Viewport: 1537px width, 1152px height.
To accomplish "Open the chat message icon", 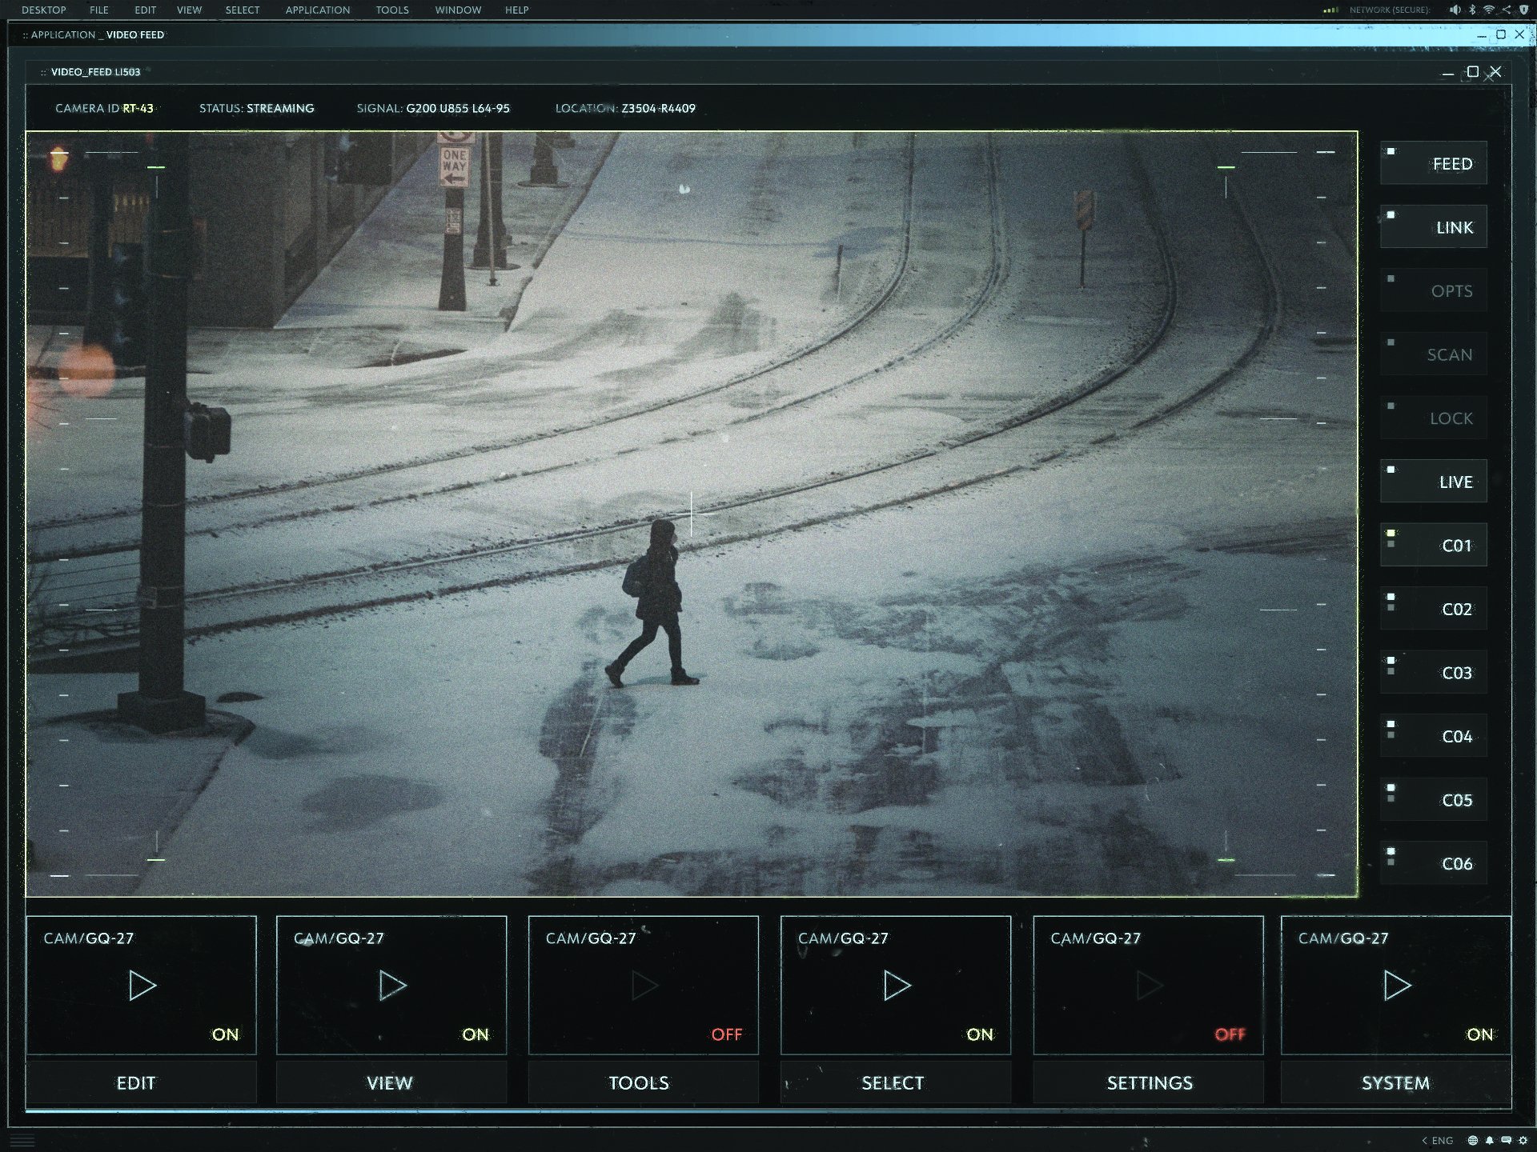I will pos(1506,1140).
